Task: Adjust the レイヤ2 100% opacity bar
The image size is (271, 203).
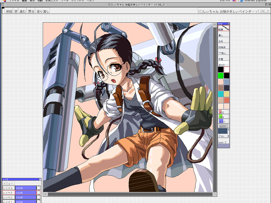Action: click(26, 197)
